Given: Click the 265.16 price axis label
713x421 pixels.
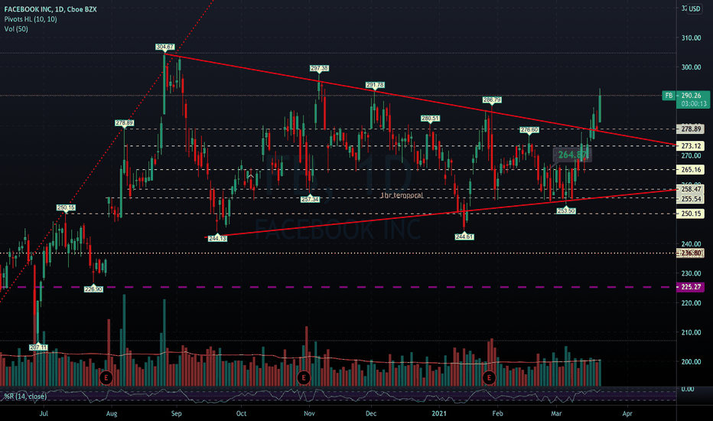Looking at the screenshot, I should click(x=691, y=170).
